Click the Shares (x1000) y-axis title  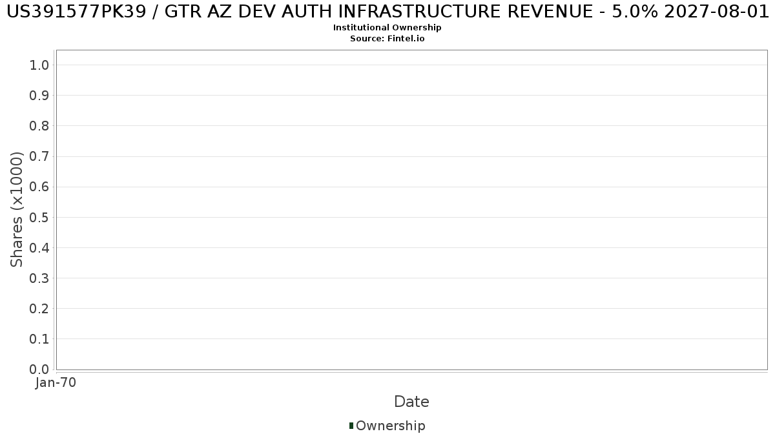pyautogui.click(x=17, y=209)
